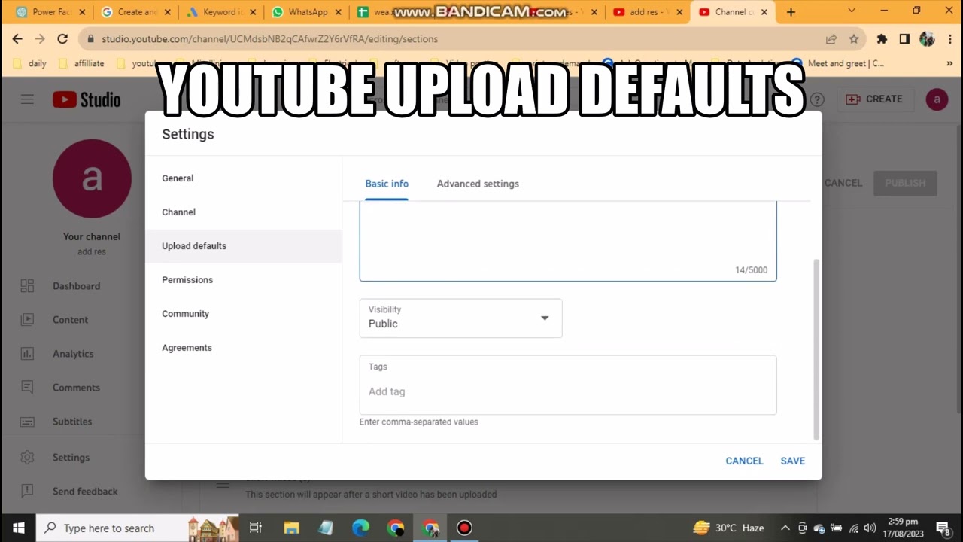The image size is (963, 542).
Task: Select Upload defaults in Settings
Action: (x=243, y=246)
